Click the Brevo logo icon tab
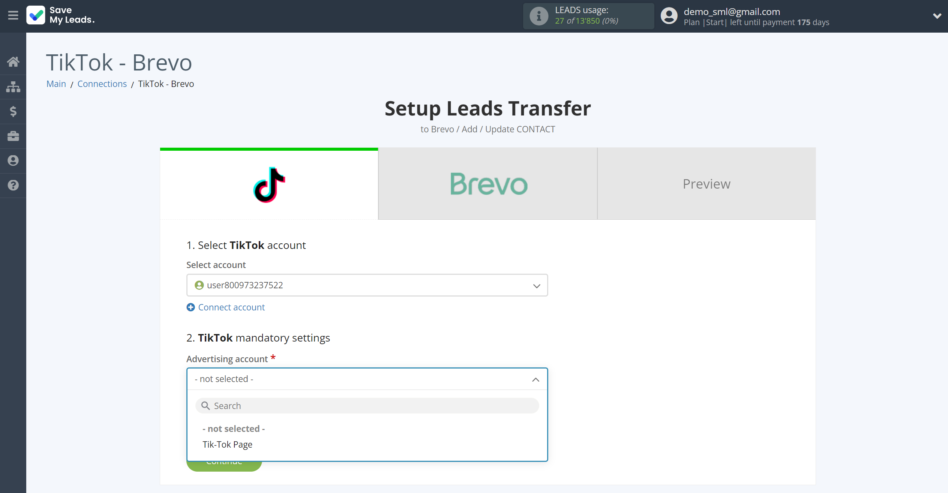948x493 pixels. (488, 184)
